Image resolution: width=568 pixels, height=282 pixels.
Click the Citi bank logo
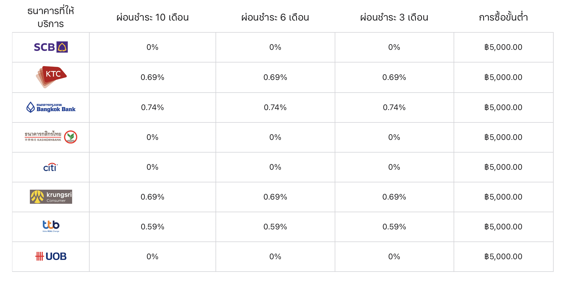(51, 167)
